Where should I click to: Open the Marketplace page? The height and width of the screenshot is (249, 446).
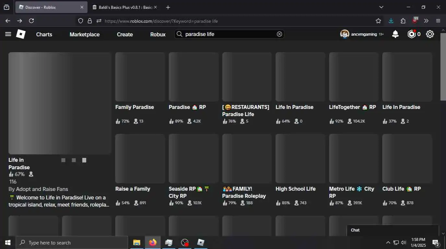[x=85, y=34]
